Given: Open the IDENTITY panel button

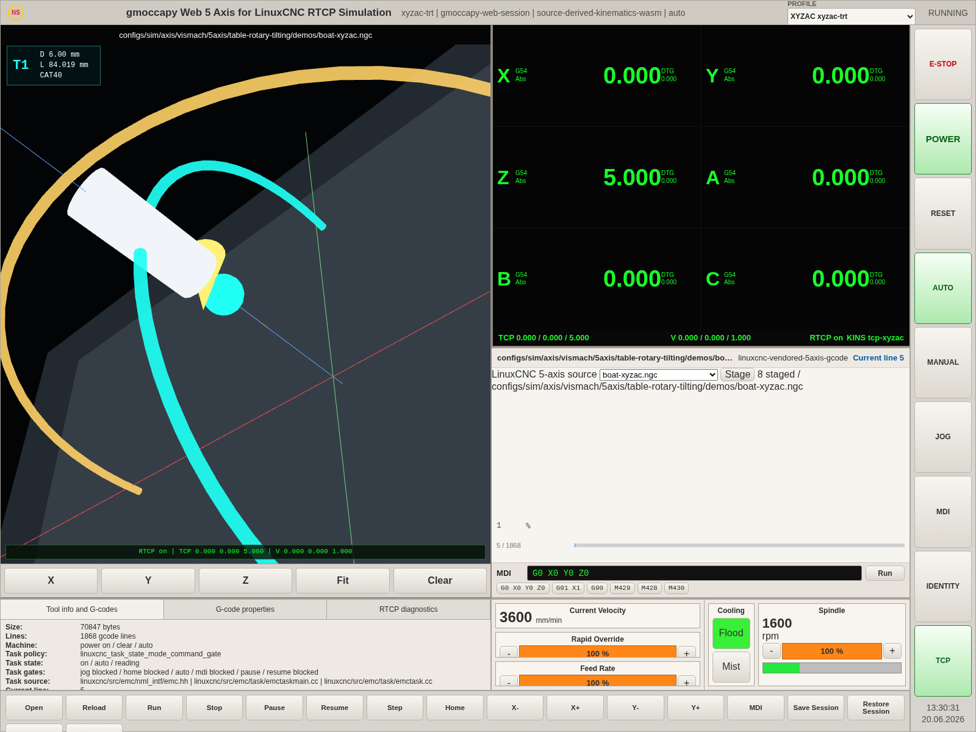Looking at the screenshot, I should [x=942, y=586].
